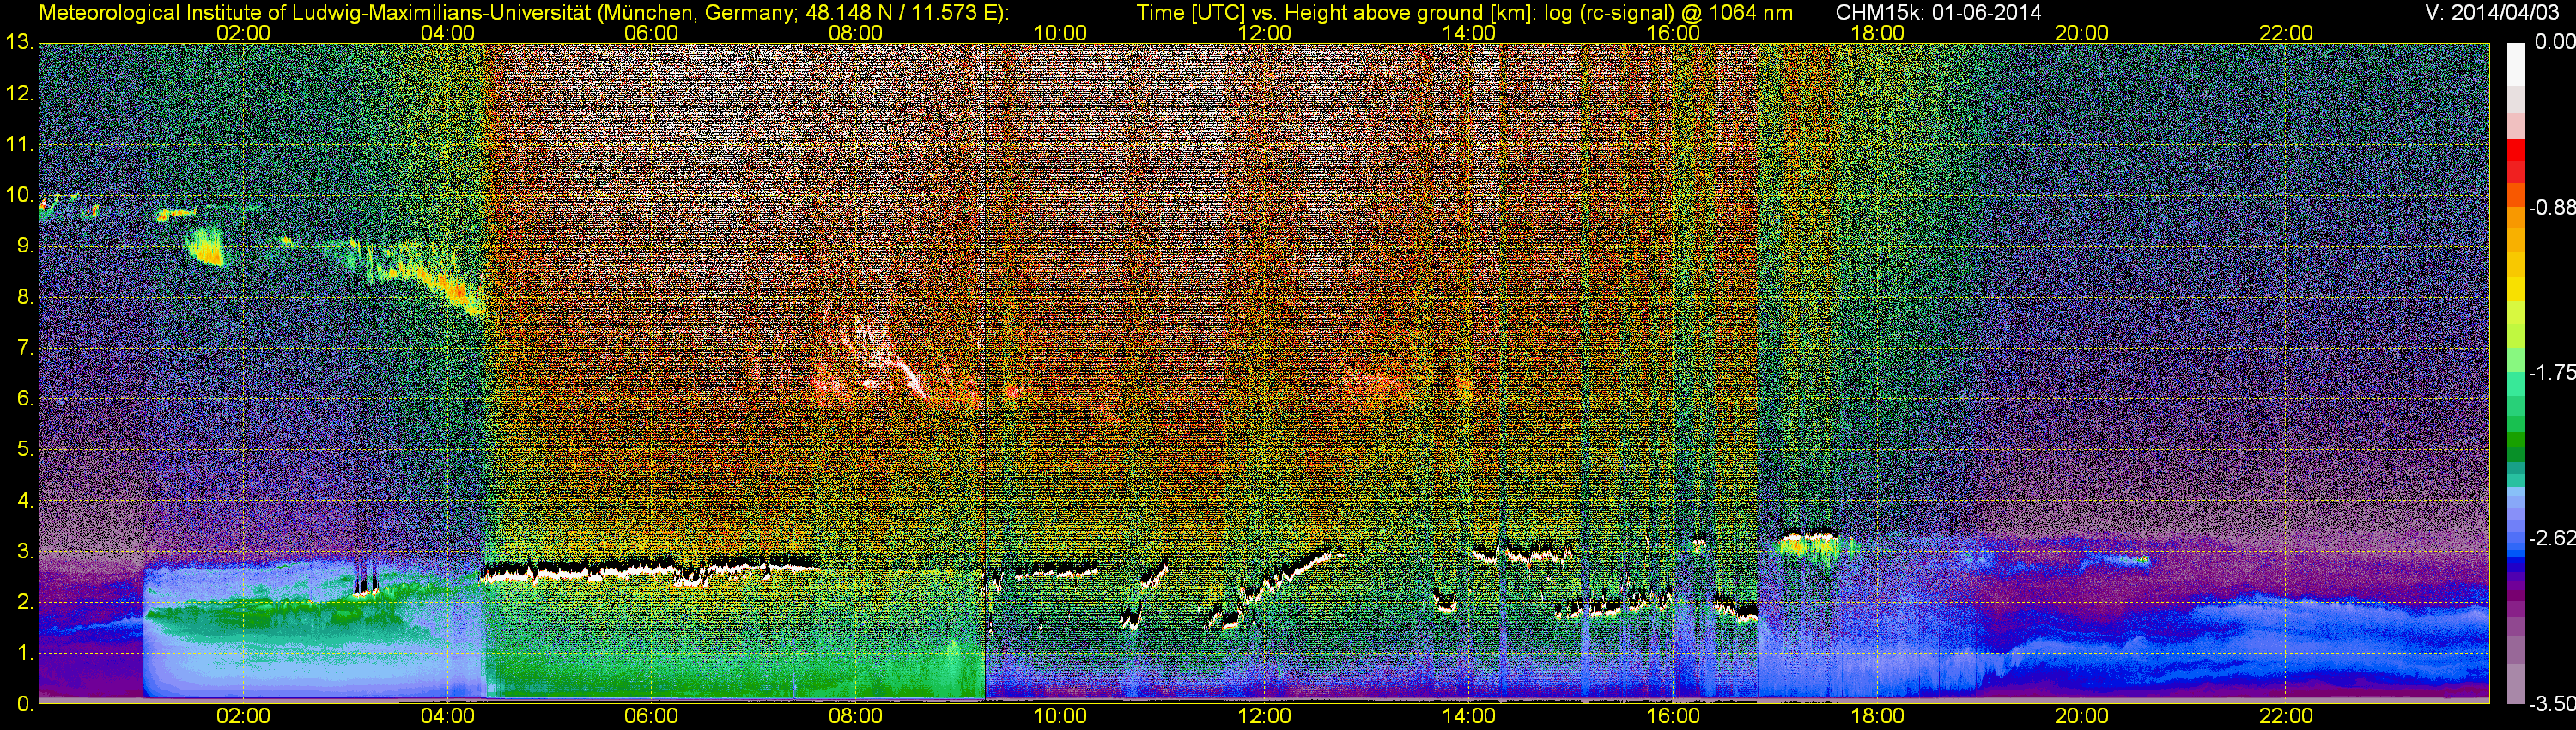Pick the red segment of the color bar
The height and width of the screenshot is (730, 2576).
coord(2516,160)
